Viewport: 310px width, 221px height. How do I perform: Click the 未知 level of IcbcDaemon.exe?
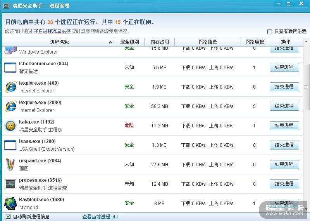129,67
